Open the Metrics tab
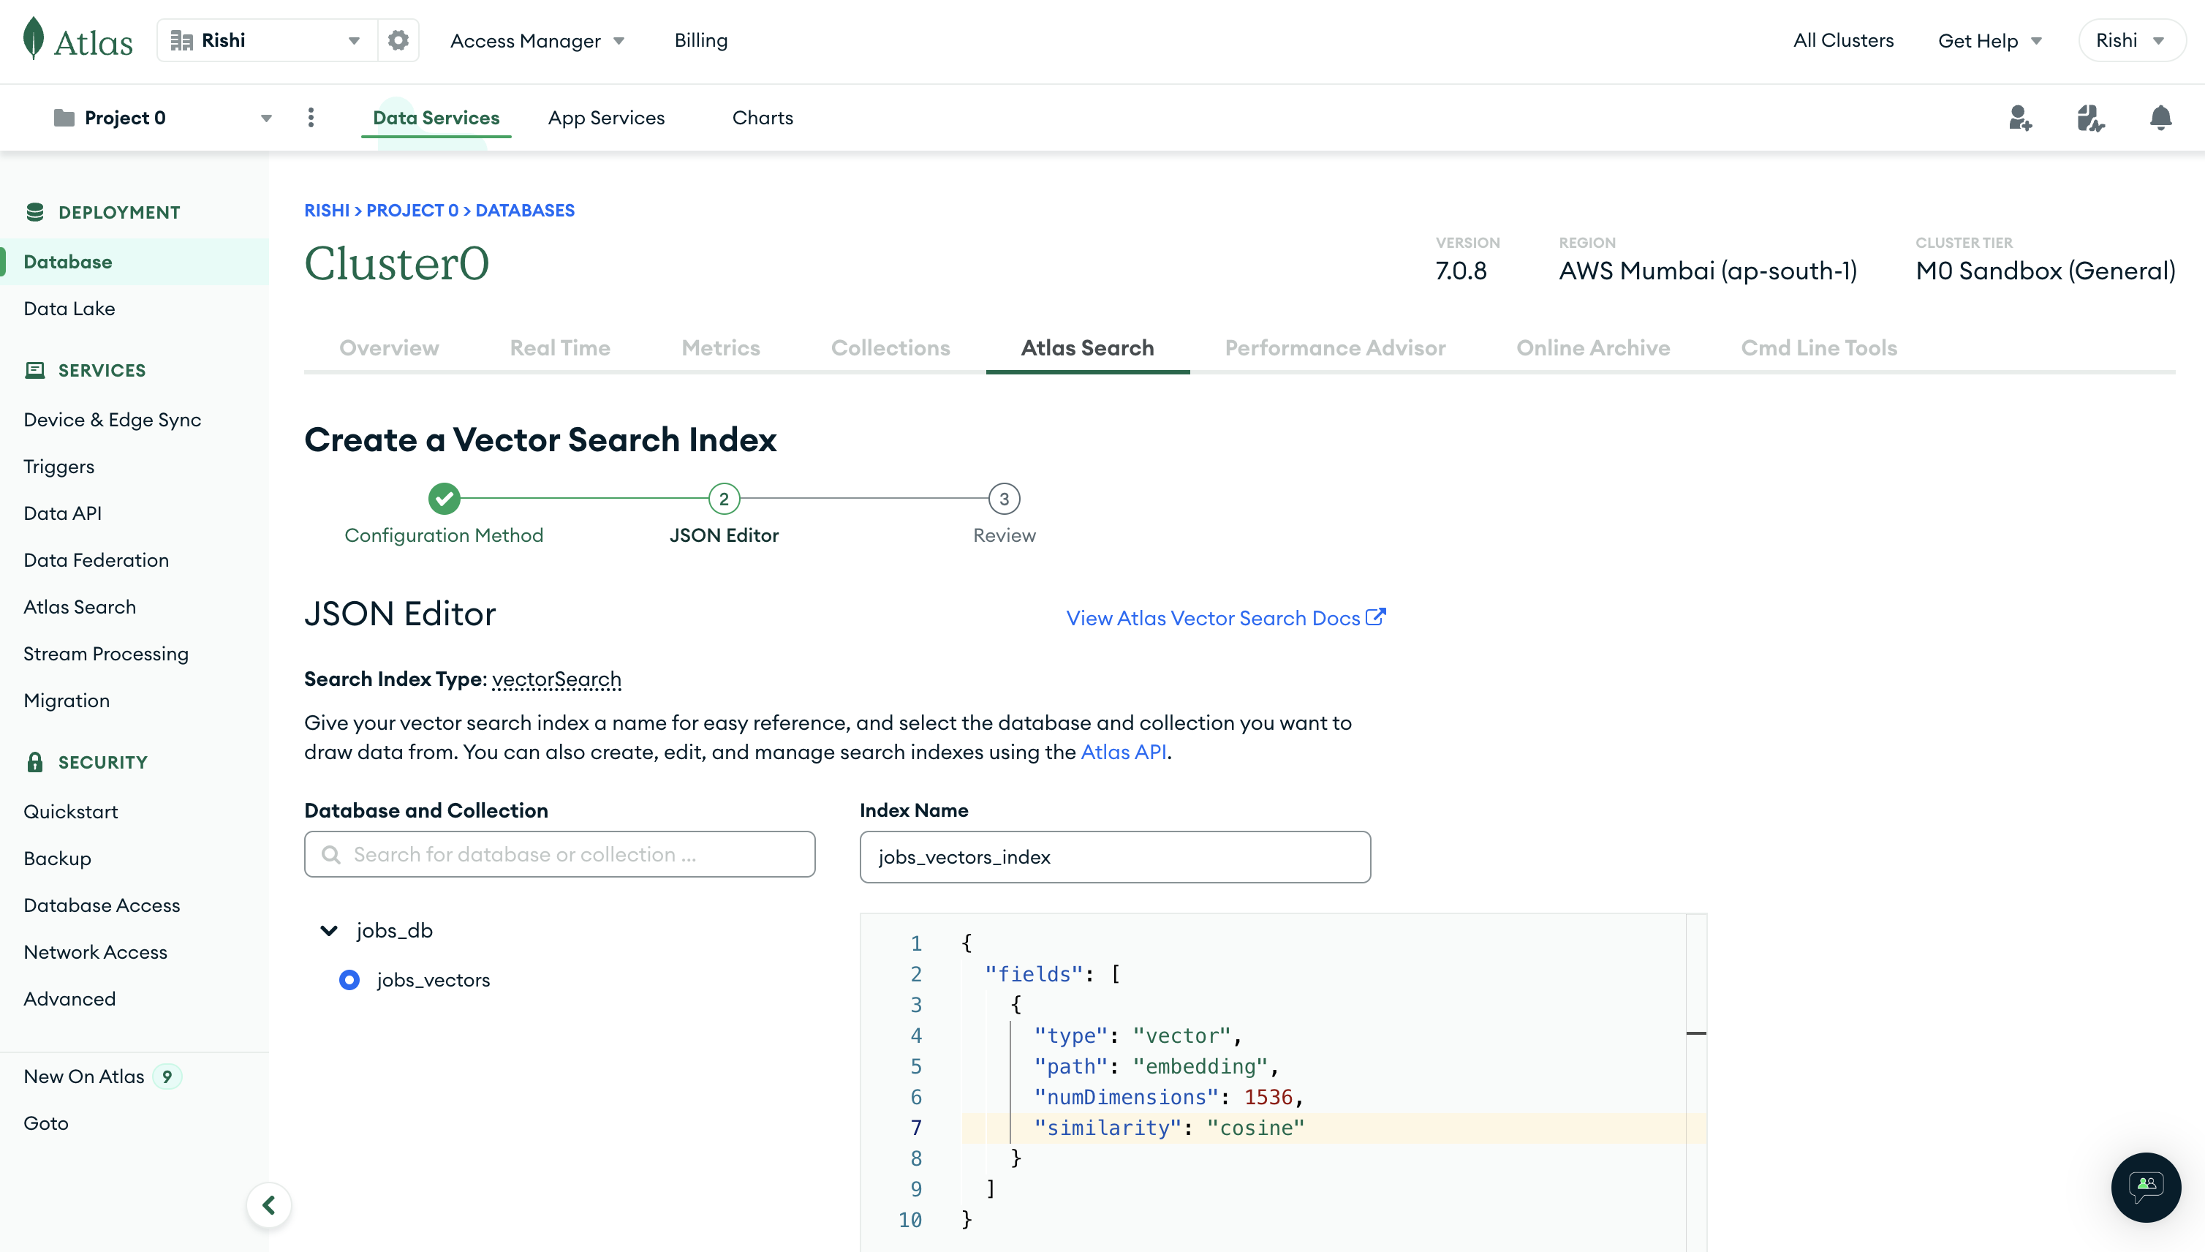The height and width of the screenshot is (1252, 2205). 720,348
